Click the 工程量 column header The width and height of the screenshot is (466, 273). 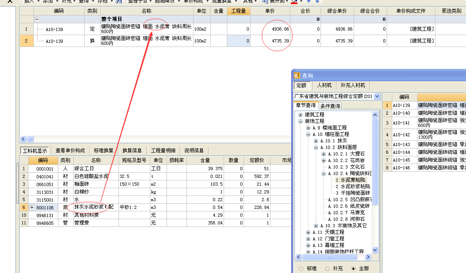click(x=239, y=11)
